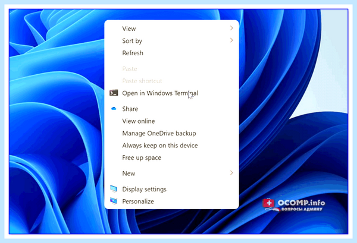Select Always keep on this device

coord(171,145)
